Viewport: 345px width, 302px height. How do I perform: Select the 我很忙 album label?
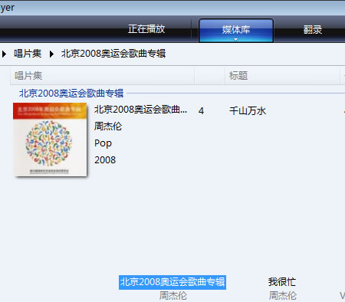click(282, 282)
